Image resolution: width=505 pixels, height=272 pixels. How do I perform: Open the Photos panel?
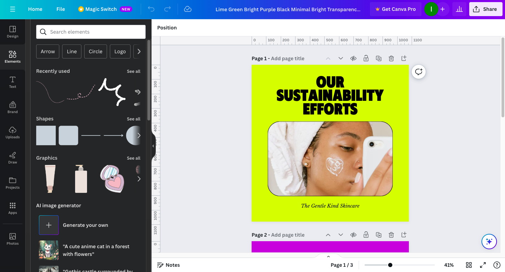(x=13, y=239)
